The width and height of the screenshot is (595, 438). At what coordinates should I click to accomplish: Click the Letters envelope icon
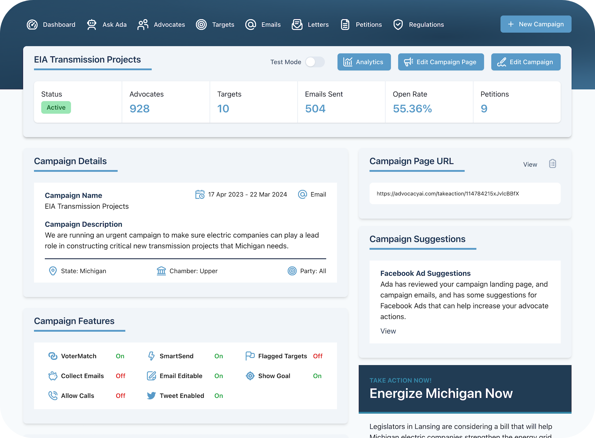tap(297, 25)
